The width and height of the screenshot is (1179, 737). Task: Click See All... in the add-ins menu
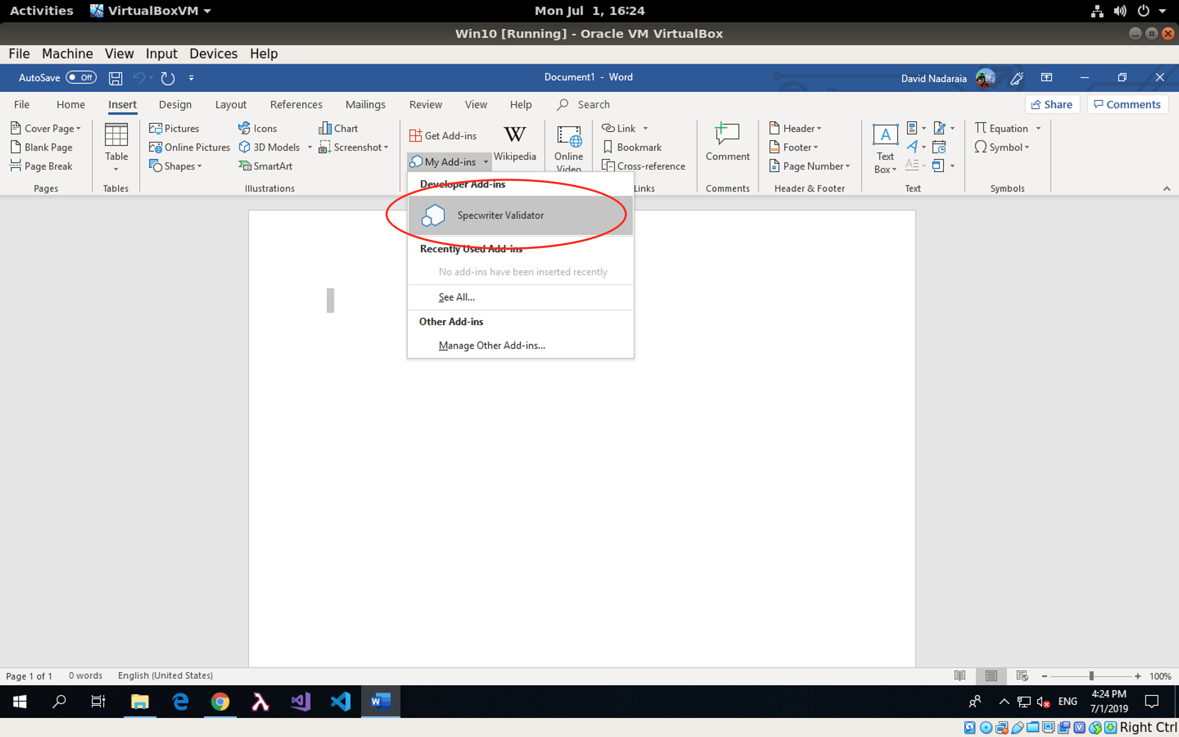(456, 297)
